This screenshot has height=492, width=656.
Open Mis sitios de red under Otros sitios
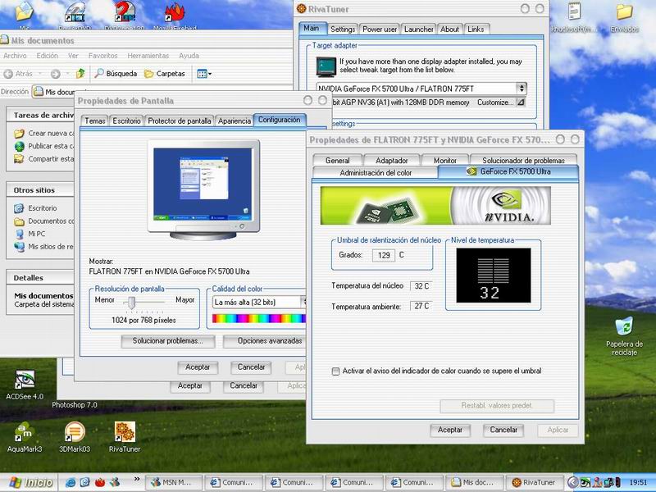pyautogui.click(x=43, y=247)
